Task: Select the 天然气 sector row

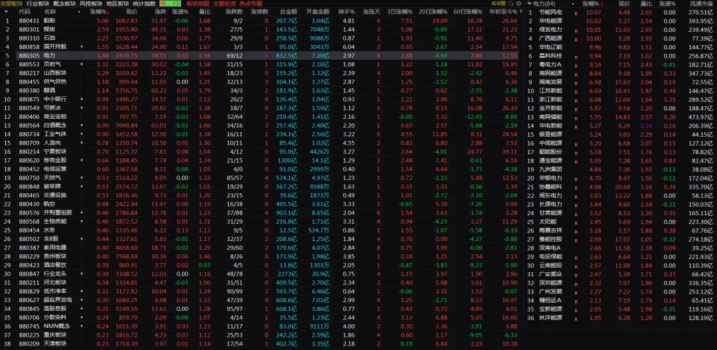Action: point(260,177)
